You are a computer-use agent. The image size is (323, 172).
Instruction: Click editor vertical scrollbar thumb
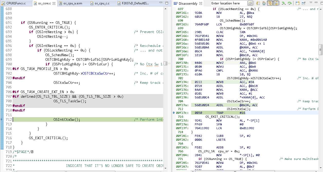click(166, 63)
